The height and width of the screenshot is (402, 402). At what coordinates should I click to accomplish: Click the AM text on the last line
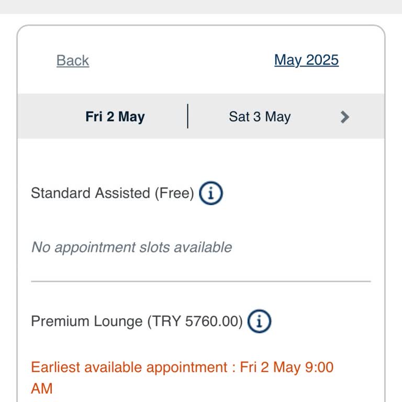(x=42, y=388)
